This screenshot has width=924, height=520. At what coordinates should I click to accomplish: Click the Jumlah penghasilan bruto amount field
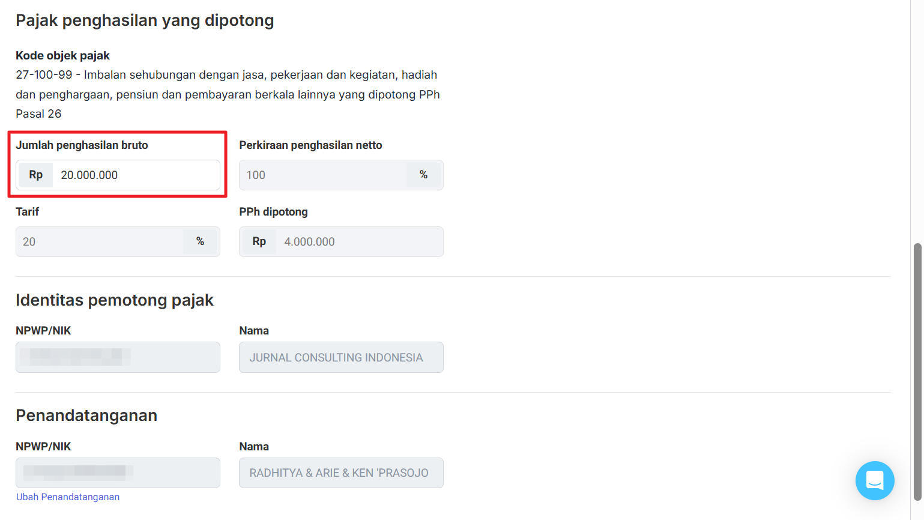pos(136,175)
